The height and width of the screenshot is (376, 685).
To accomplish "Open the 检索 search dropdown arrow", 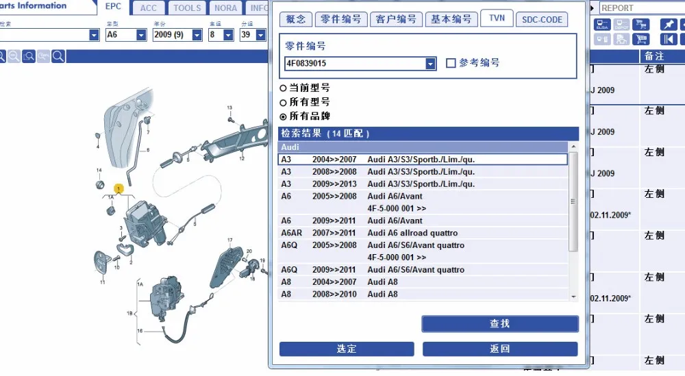I will click(x=94, y=35).
